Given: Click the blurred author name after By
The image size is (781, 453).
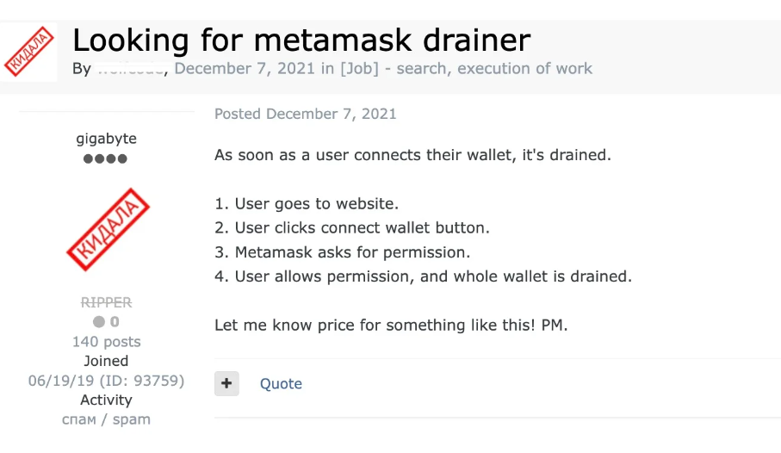Looking at the screenshot, I should coord(131,68).
